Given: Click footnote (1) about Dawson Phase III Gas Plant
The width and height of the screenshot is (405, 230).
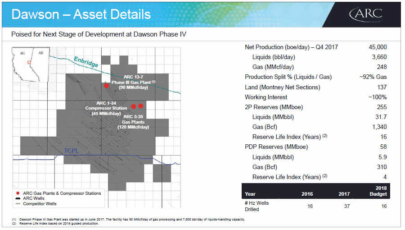Looking at the screenshot, I should click(x=128, y=219).
